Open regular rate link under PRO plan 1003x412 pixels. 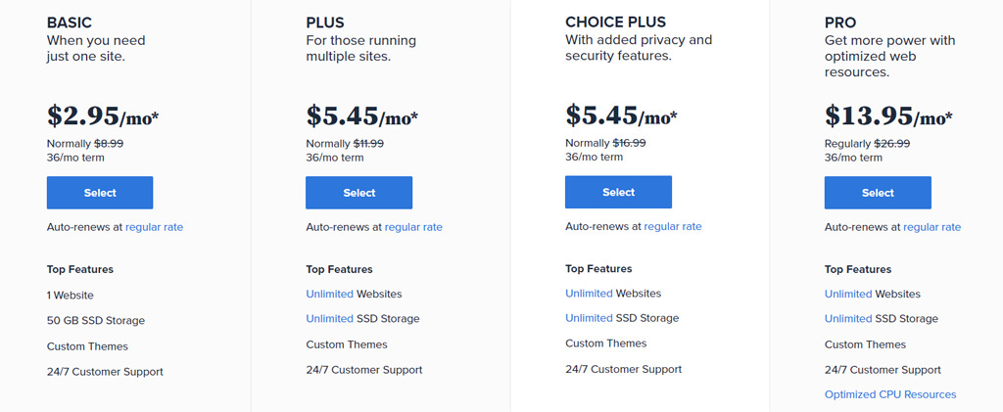[x=932, y=227]
